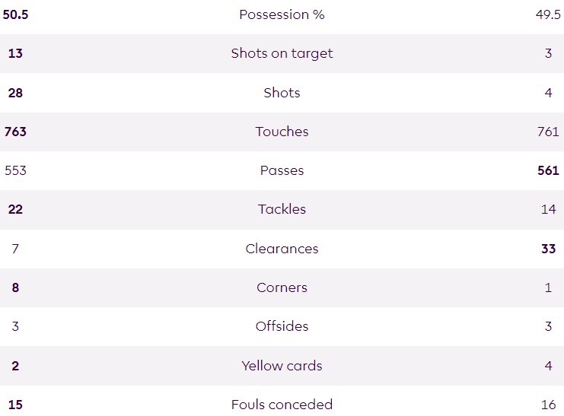Click the bold 561 passes value

pyautogui.click(x=548, y=170)
